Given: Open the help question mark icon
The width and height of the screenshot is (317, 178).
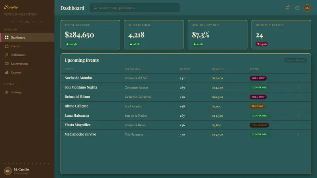Looking at the screenshot, I should click(x=297, y=8).
